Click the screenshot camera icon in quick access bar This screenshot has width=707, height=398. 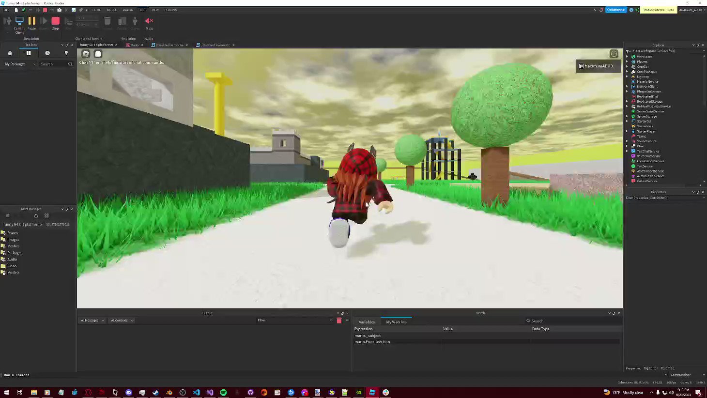coord(60,10)
